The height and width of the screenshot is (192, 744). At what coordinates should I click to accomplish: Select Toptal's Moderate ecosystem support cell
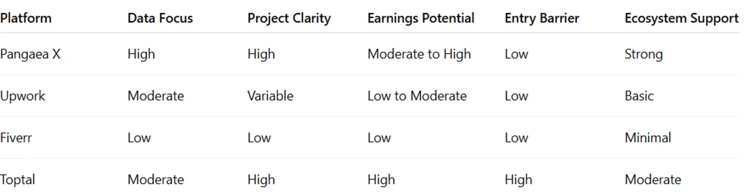tap(653, 180)
